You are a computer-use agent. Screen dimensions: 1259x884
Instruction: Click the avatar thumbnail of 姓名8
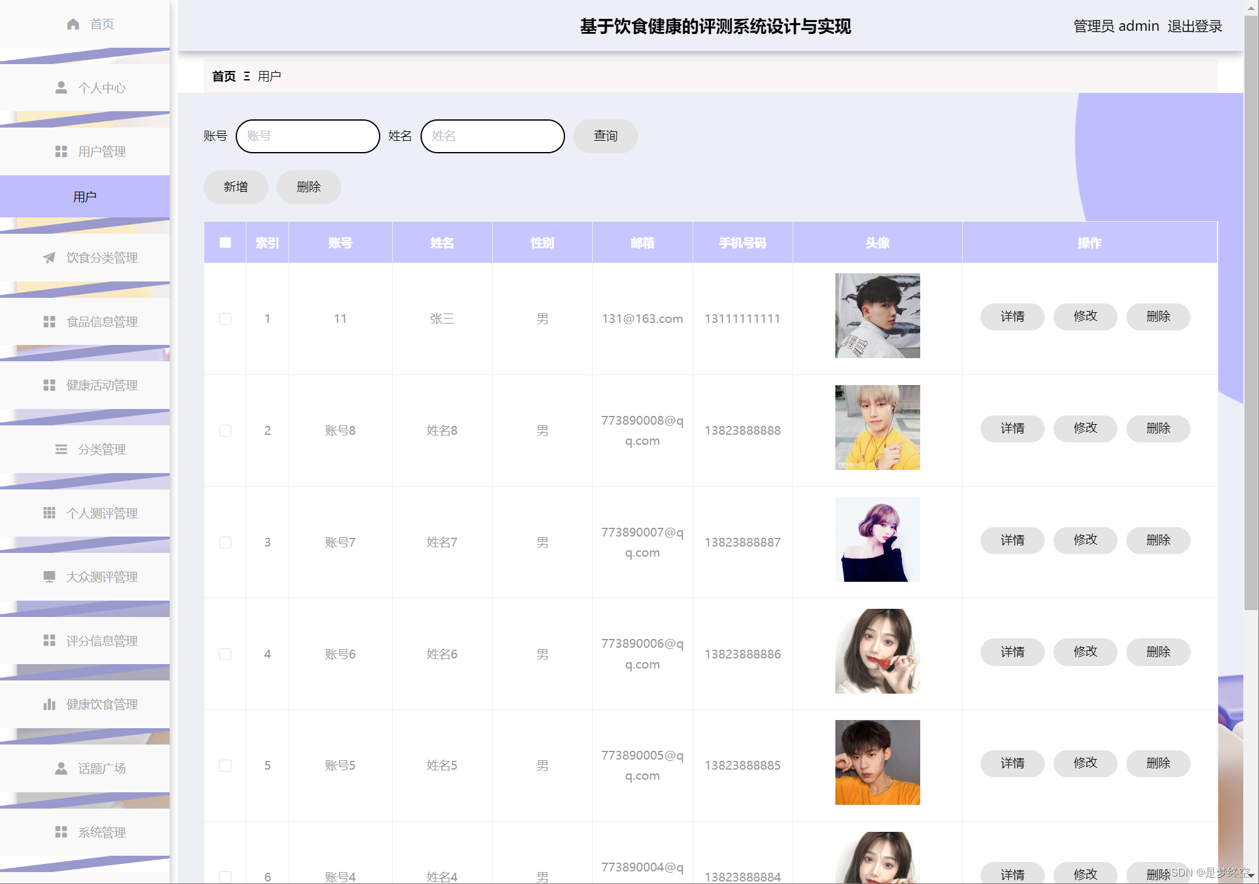click(x=877, y=427)
